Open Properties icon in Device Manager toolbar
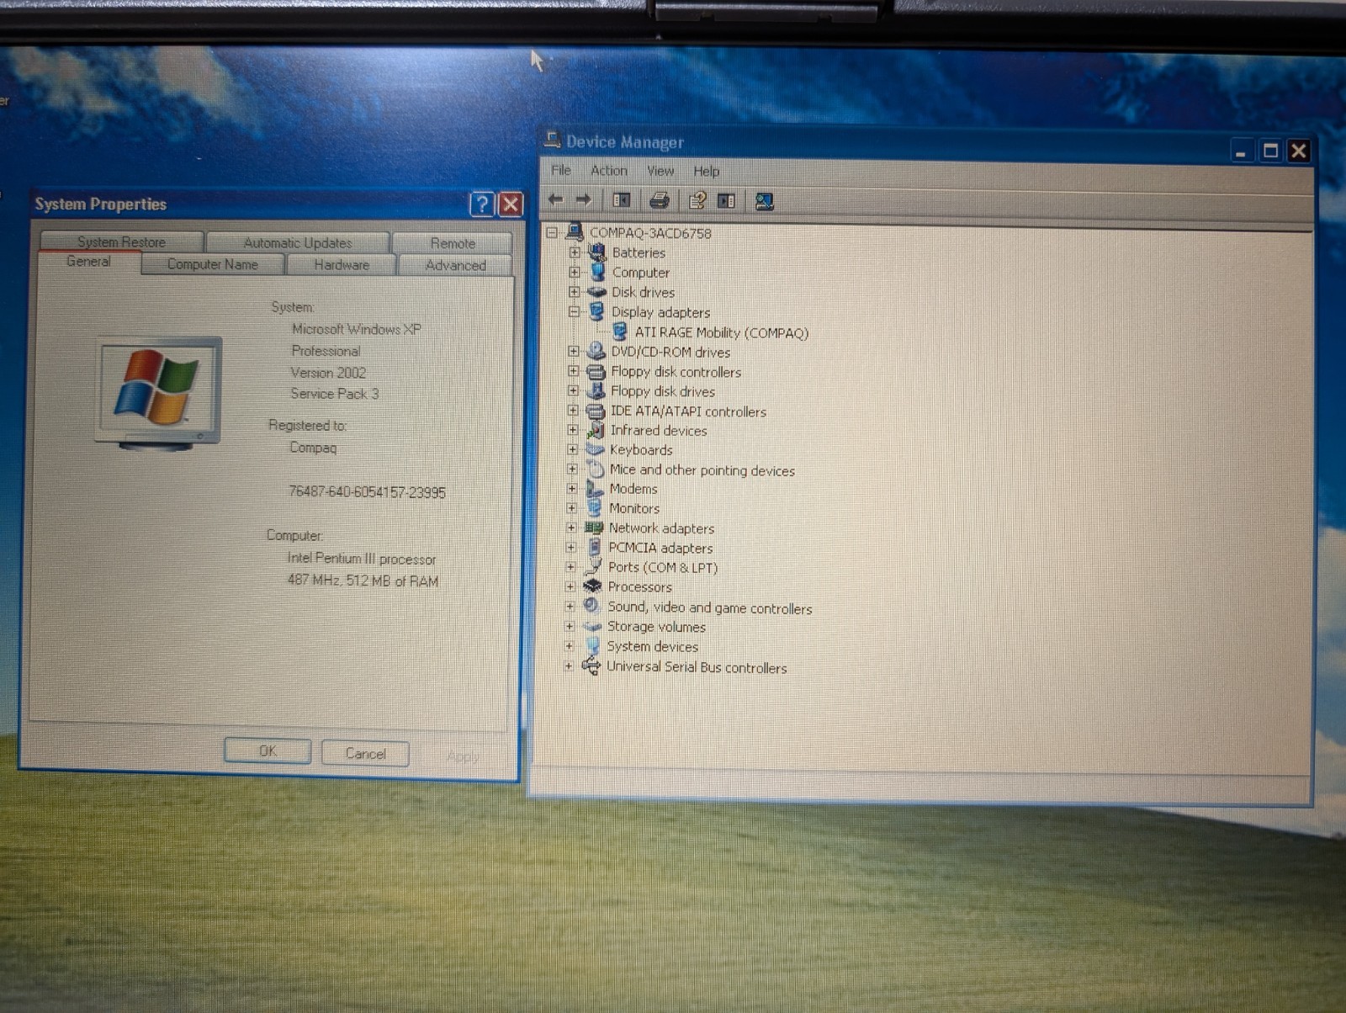The image size is (1346, 1013). [697, 200]
